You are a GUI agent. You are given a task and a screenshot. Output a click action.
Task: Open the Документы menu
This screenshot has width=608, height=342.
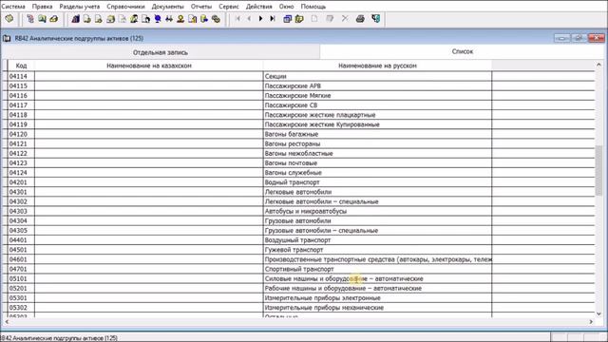[x=167, y=7]
